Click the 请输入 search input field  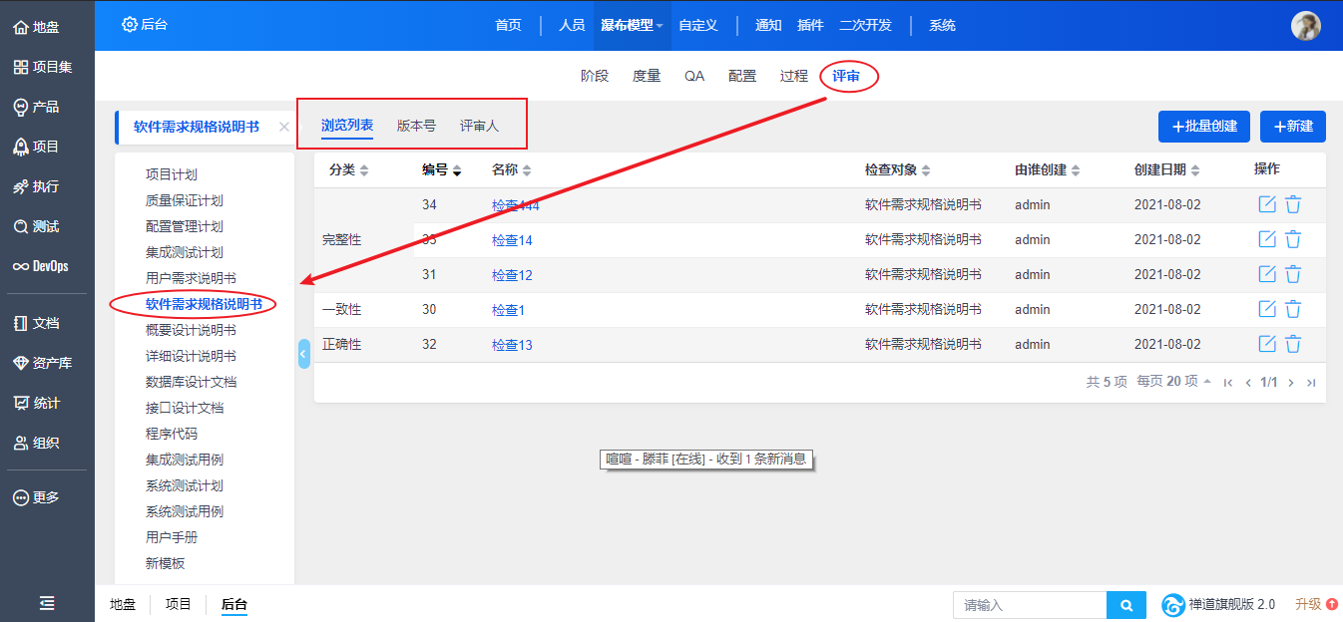1029,605
